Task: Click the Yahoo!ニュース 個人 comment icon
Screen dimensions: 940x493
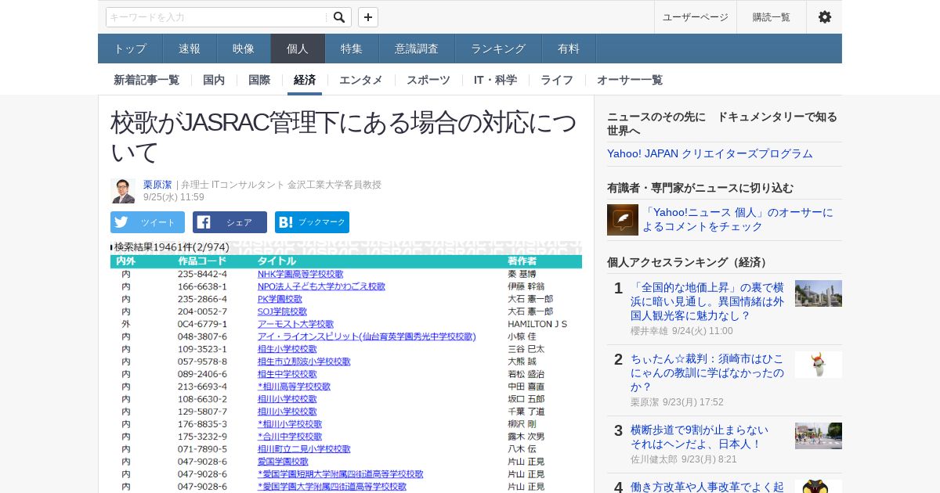Action: tap(623, 220)
